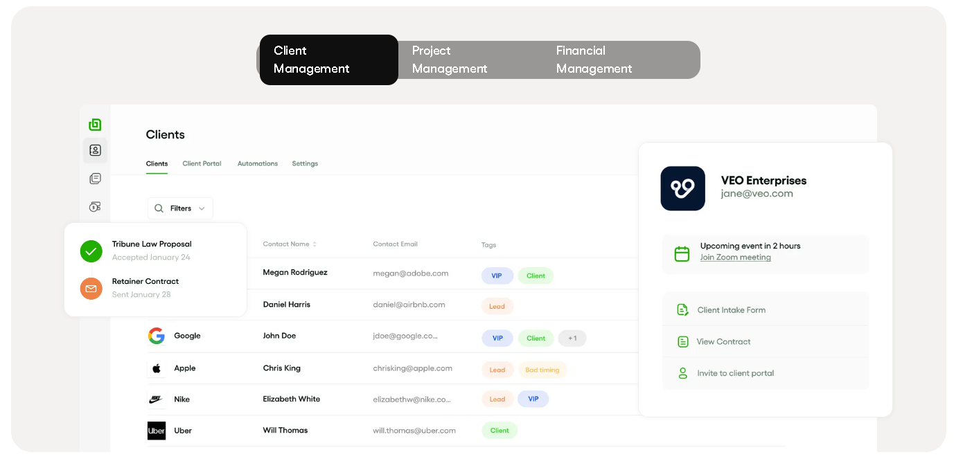Click contact name Megan Rodriguez
The width and height of the screenshot is (954, 459).
[295, 273]
